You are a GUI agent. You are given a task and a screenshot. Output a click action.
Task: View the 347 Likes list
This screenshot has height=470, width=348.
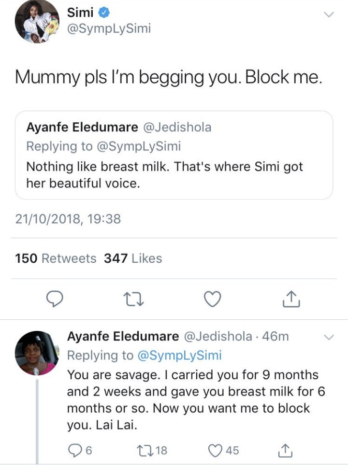pos(133,258)
